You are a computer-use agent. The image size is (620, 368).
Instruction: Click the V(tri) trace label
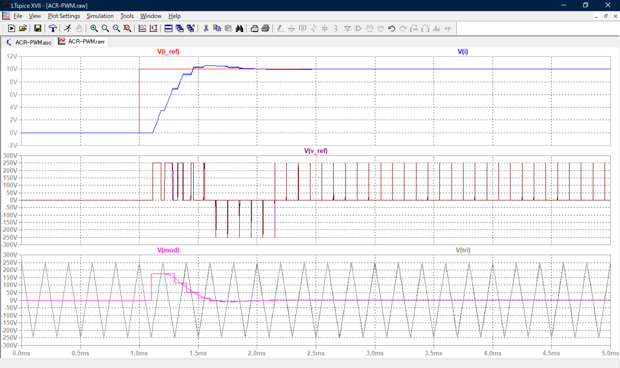click(463, 250)
